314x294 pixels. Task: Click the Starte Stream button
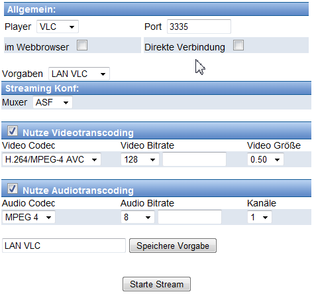[156, 284]
